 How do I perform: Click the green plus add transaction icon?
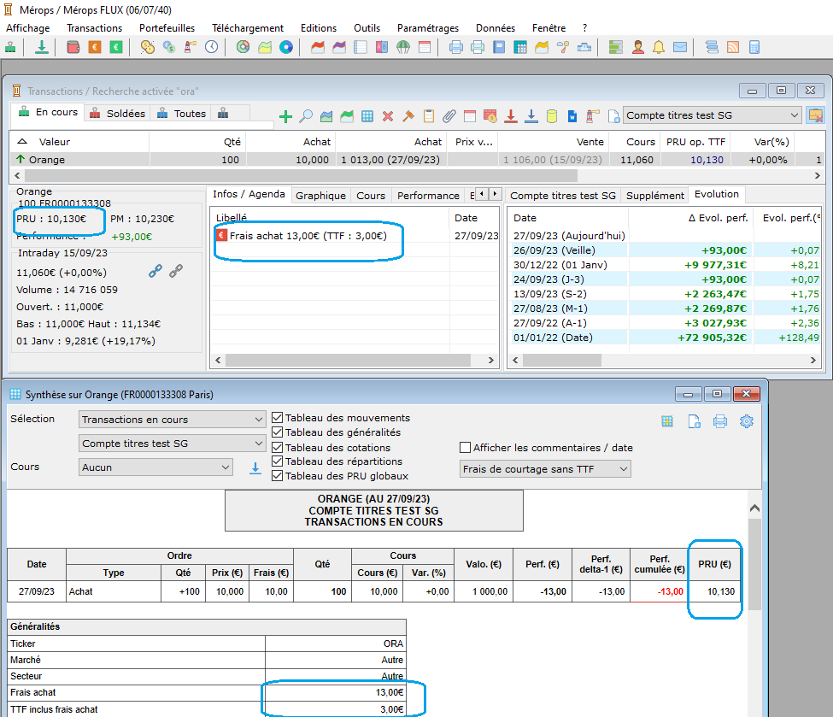coord(286,116)
